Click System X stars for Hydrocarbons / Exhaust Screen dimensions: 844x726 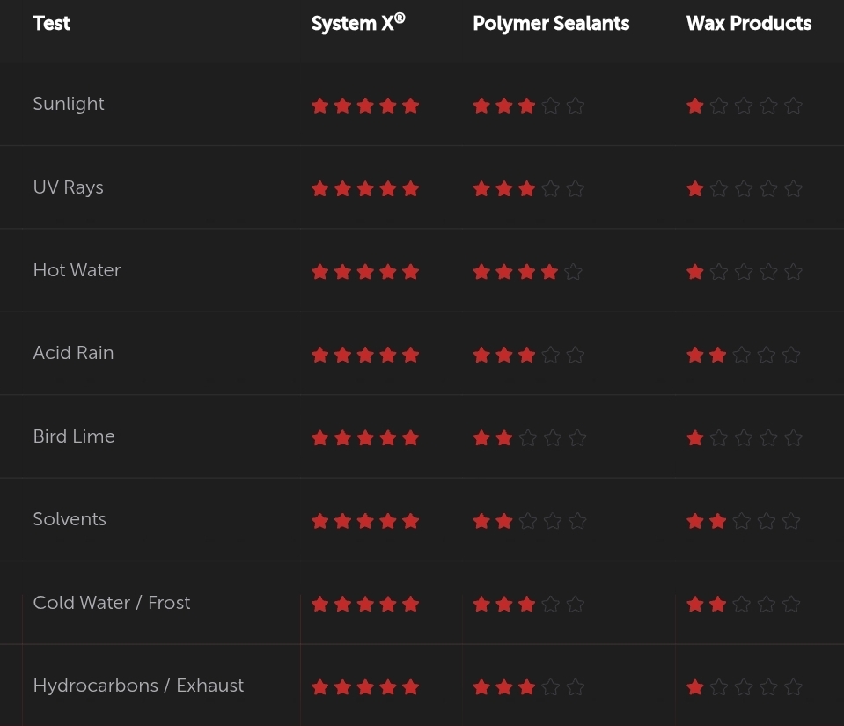coord(365,686)
